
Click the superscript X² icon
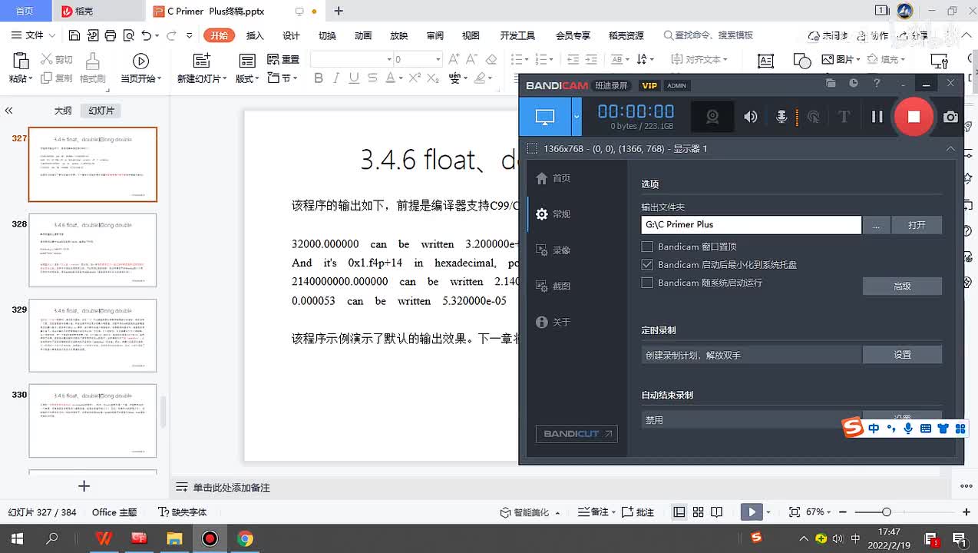tap(415, 78)
